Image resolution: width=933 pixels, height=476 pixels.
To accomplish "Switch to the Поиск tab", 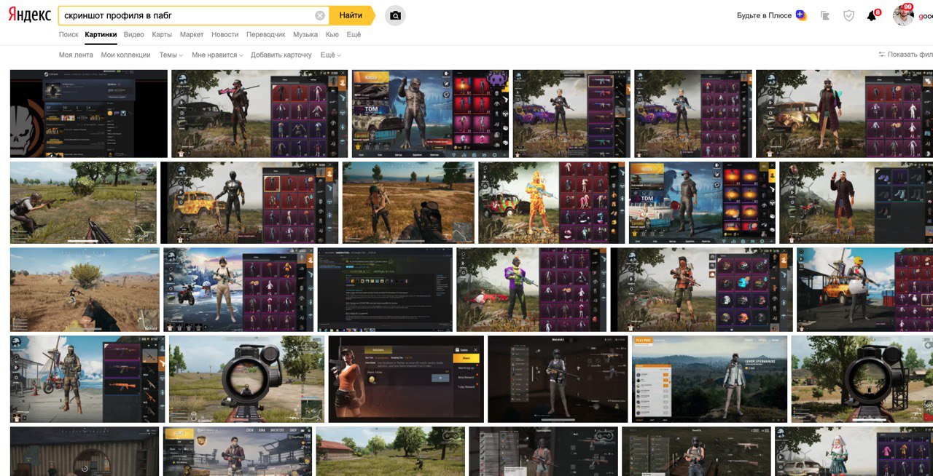I will (69, 34).
